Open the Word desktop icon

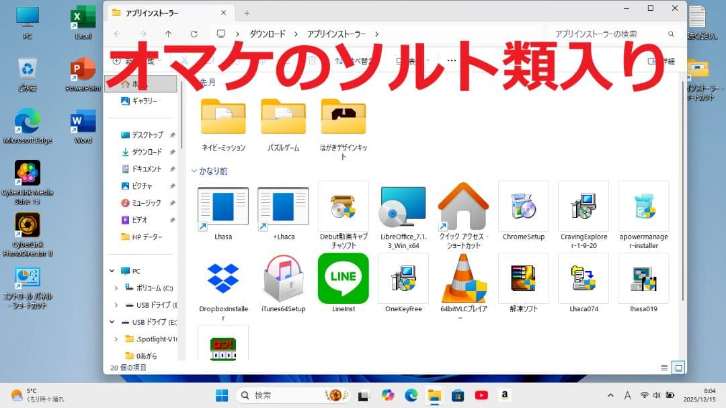point(83,126)
